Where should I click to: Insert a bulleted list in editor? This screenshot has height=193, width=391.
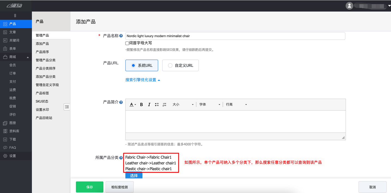(157, 105)
